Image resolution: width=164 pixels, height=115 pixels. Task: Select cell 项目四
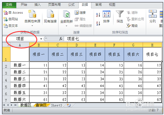(95, 54)
